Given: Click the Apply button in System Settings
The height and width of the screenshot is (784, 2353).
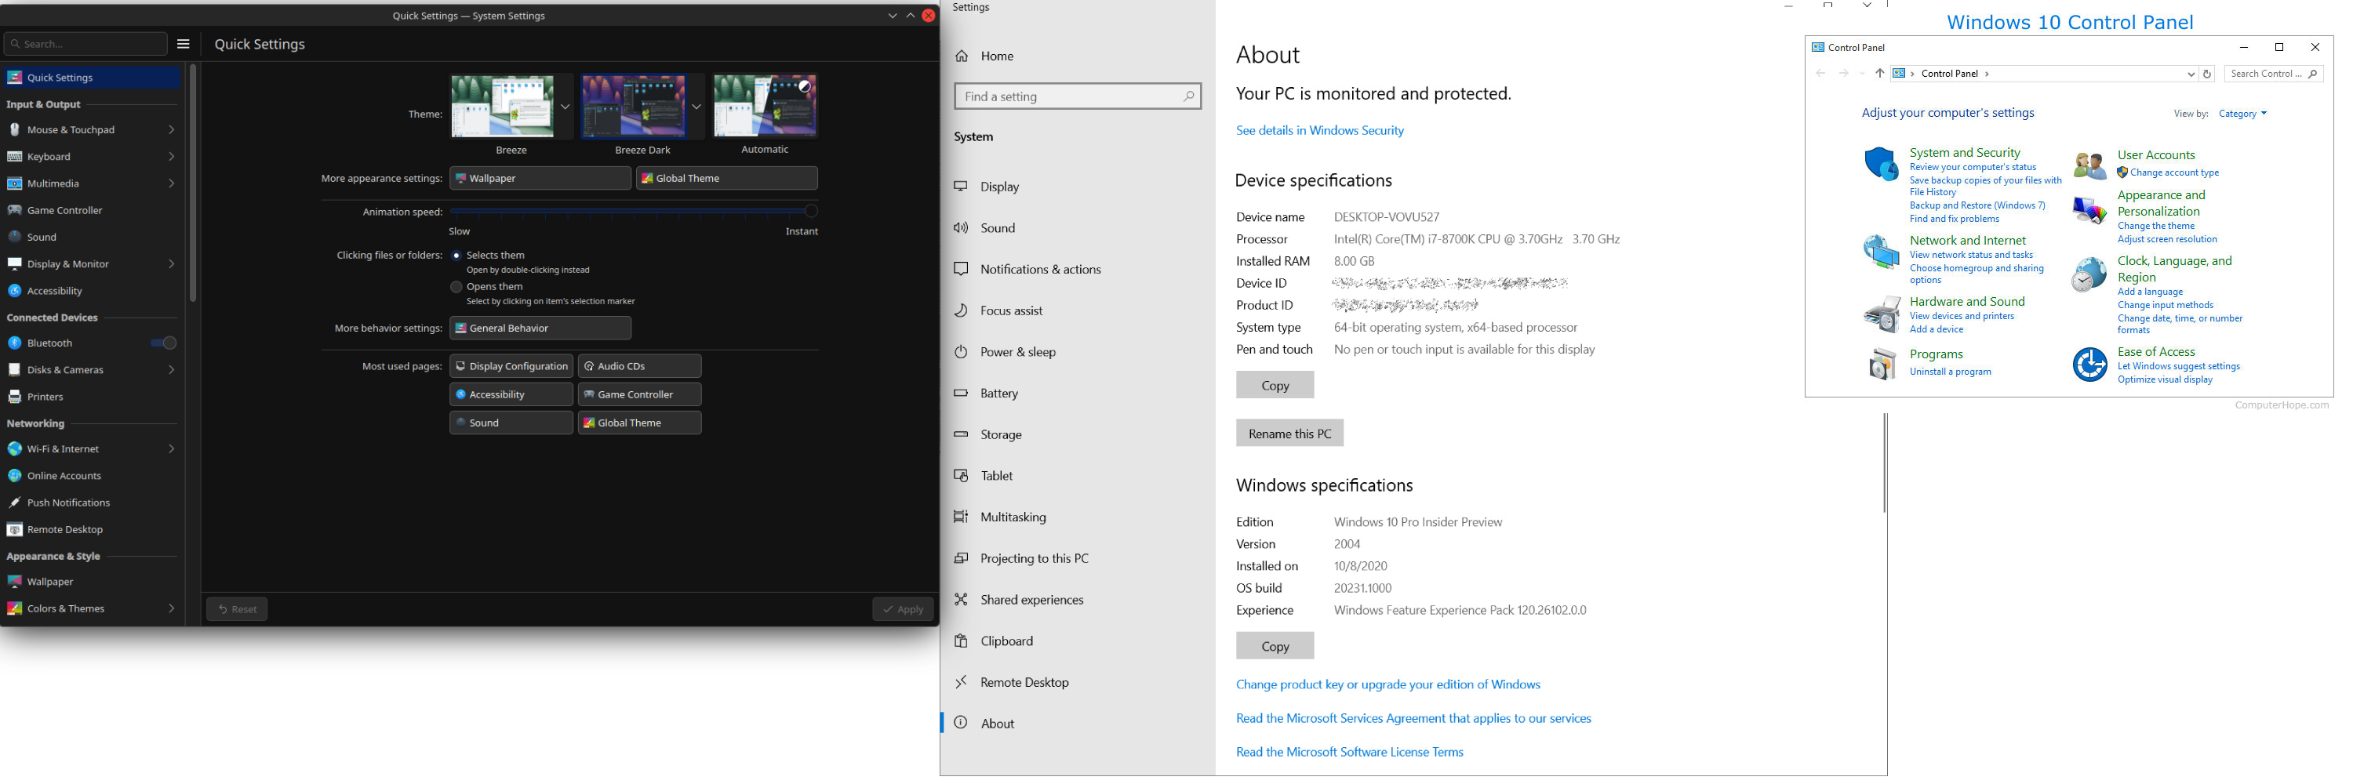Looking at the screenshot, I should click(904, 610).
